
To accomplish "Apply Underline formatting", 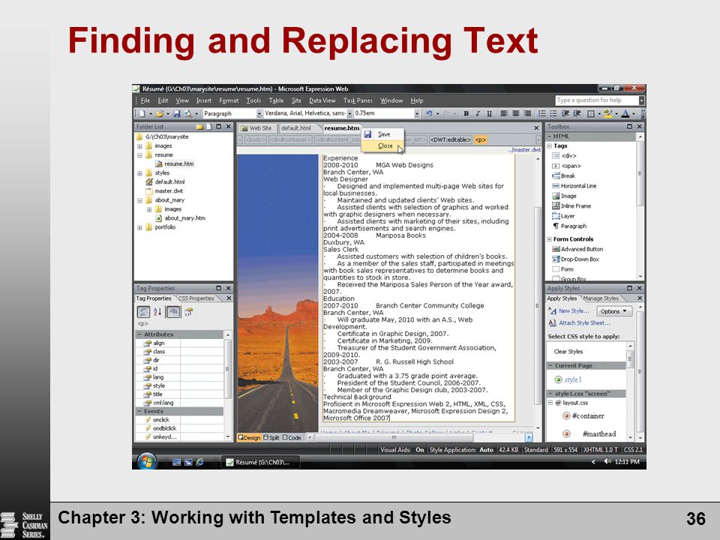I will click(489, 113).
